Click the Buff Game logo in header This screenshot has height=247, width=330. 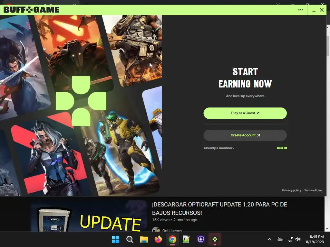pos(32,10)
